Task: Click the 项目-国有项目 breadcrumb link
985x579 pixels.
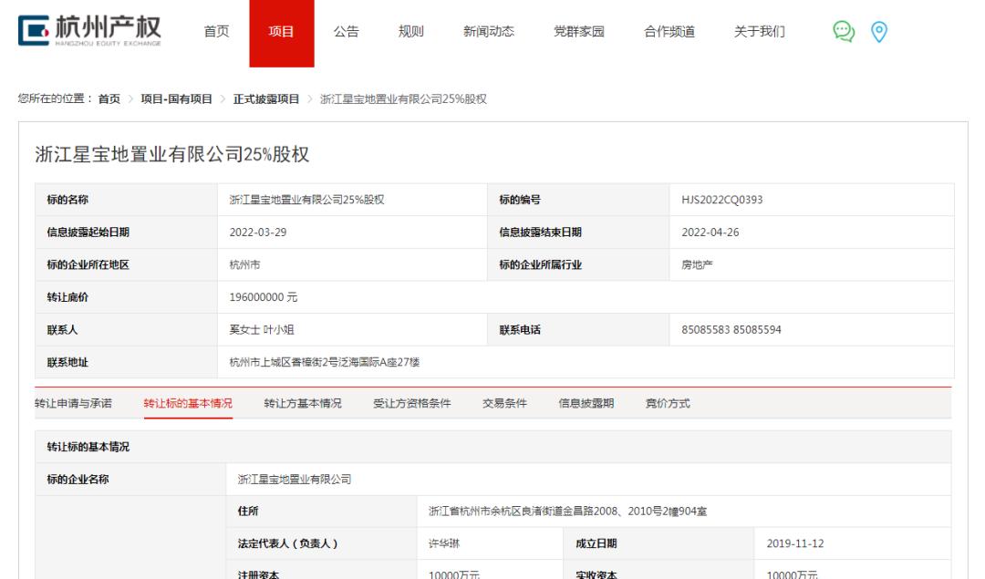Action: (177, 98)
